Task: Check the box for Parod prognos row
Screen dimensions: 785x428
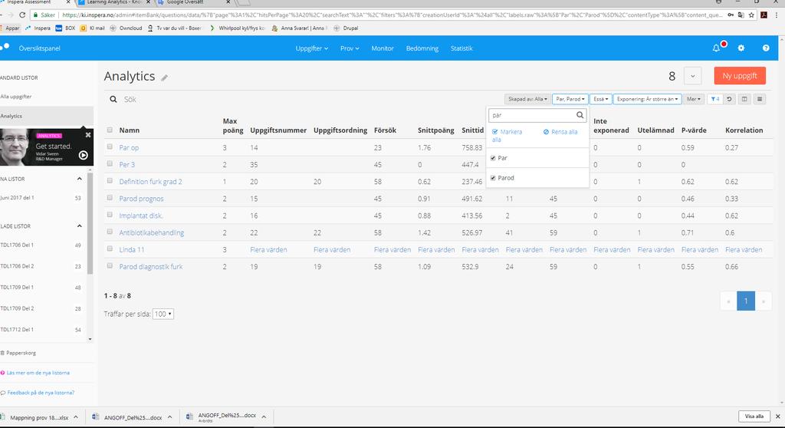Action: coord(110,198)
